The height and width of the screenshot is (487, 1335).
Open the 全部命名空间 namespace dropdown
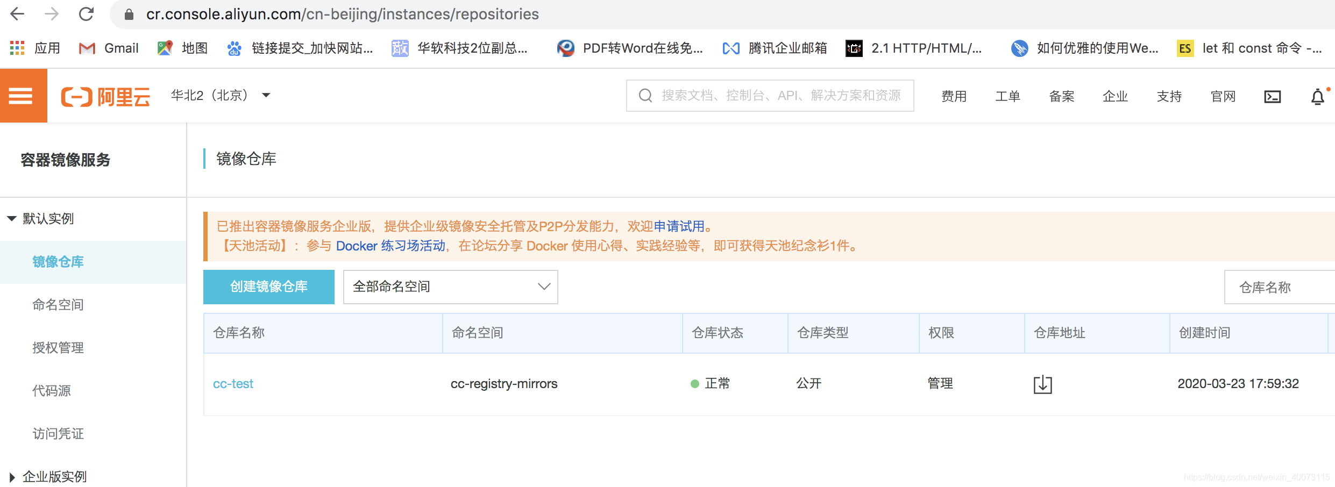tap(450, 287)
